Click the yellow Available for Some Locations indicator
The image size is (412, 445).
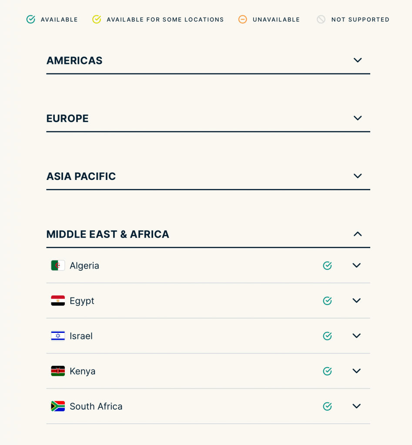tap(97, 19)
